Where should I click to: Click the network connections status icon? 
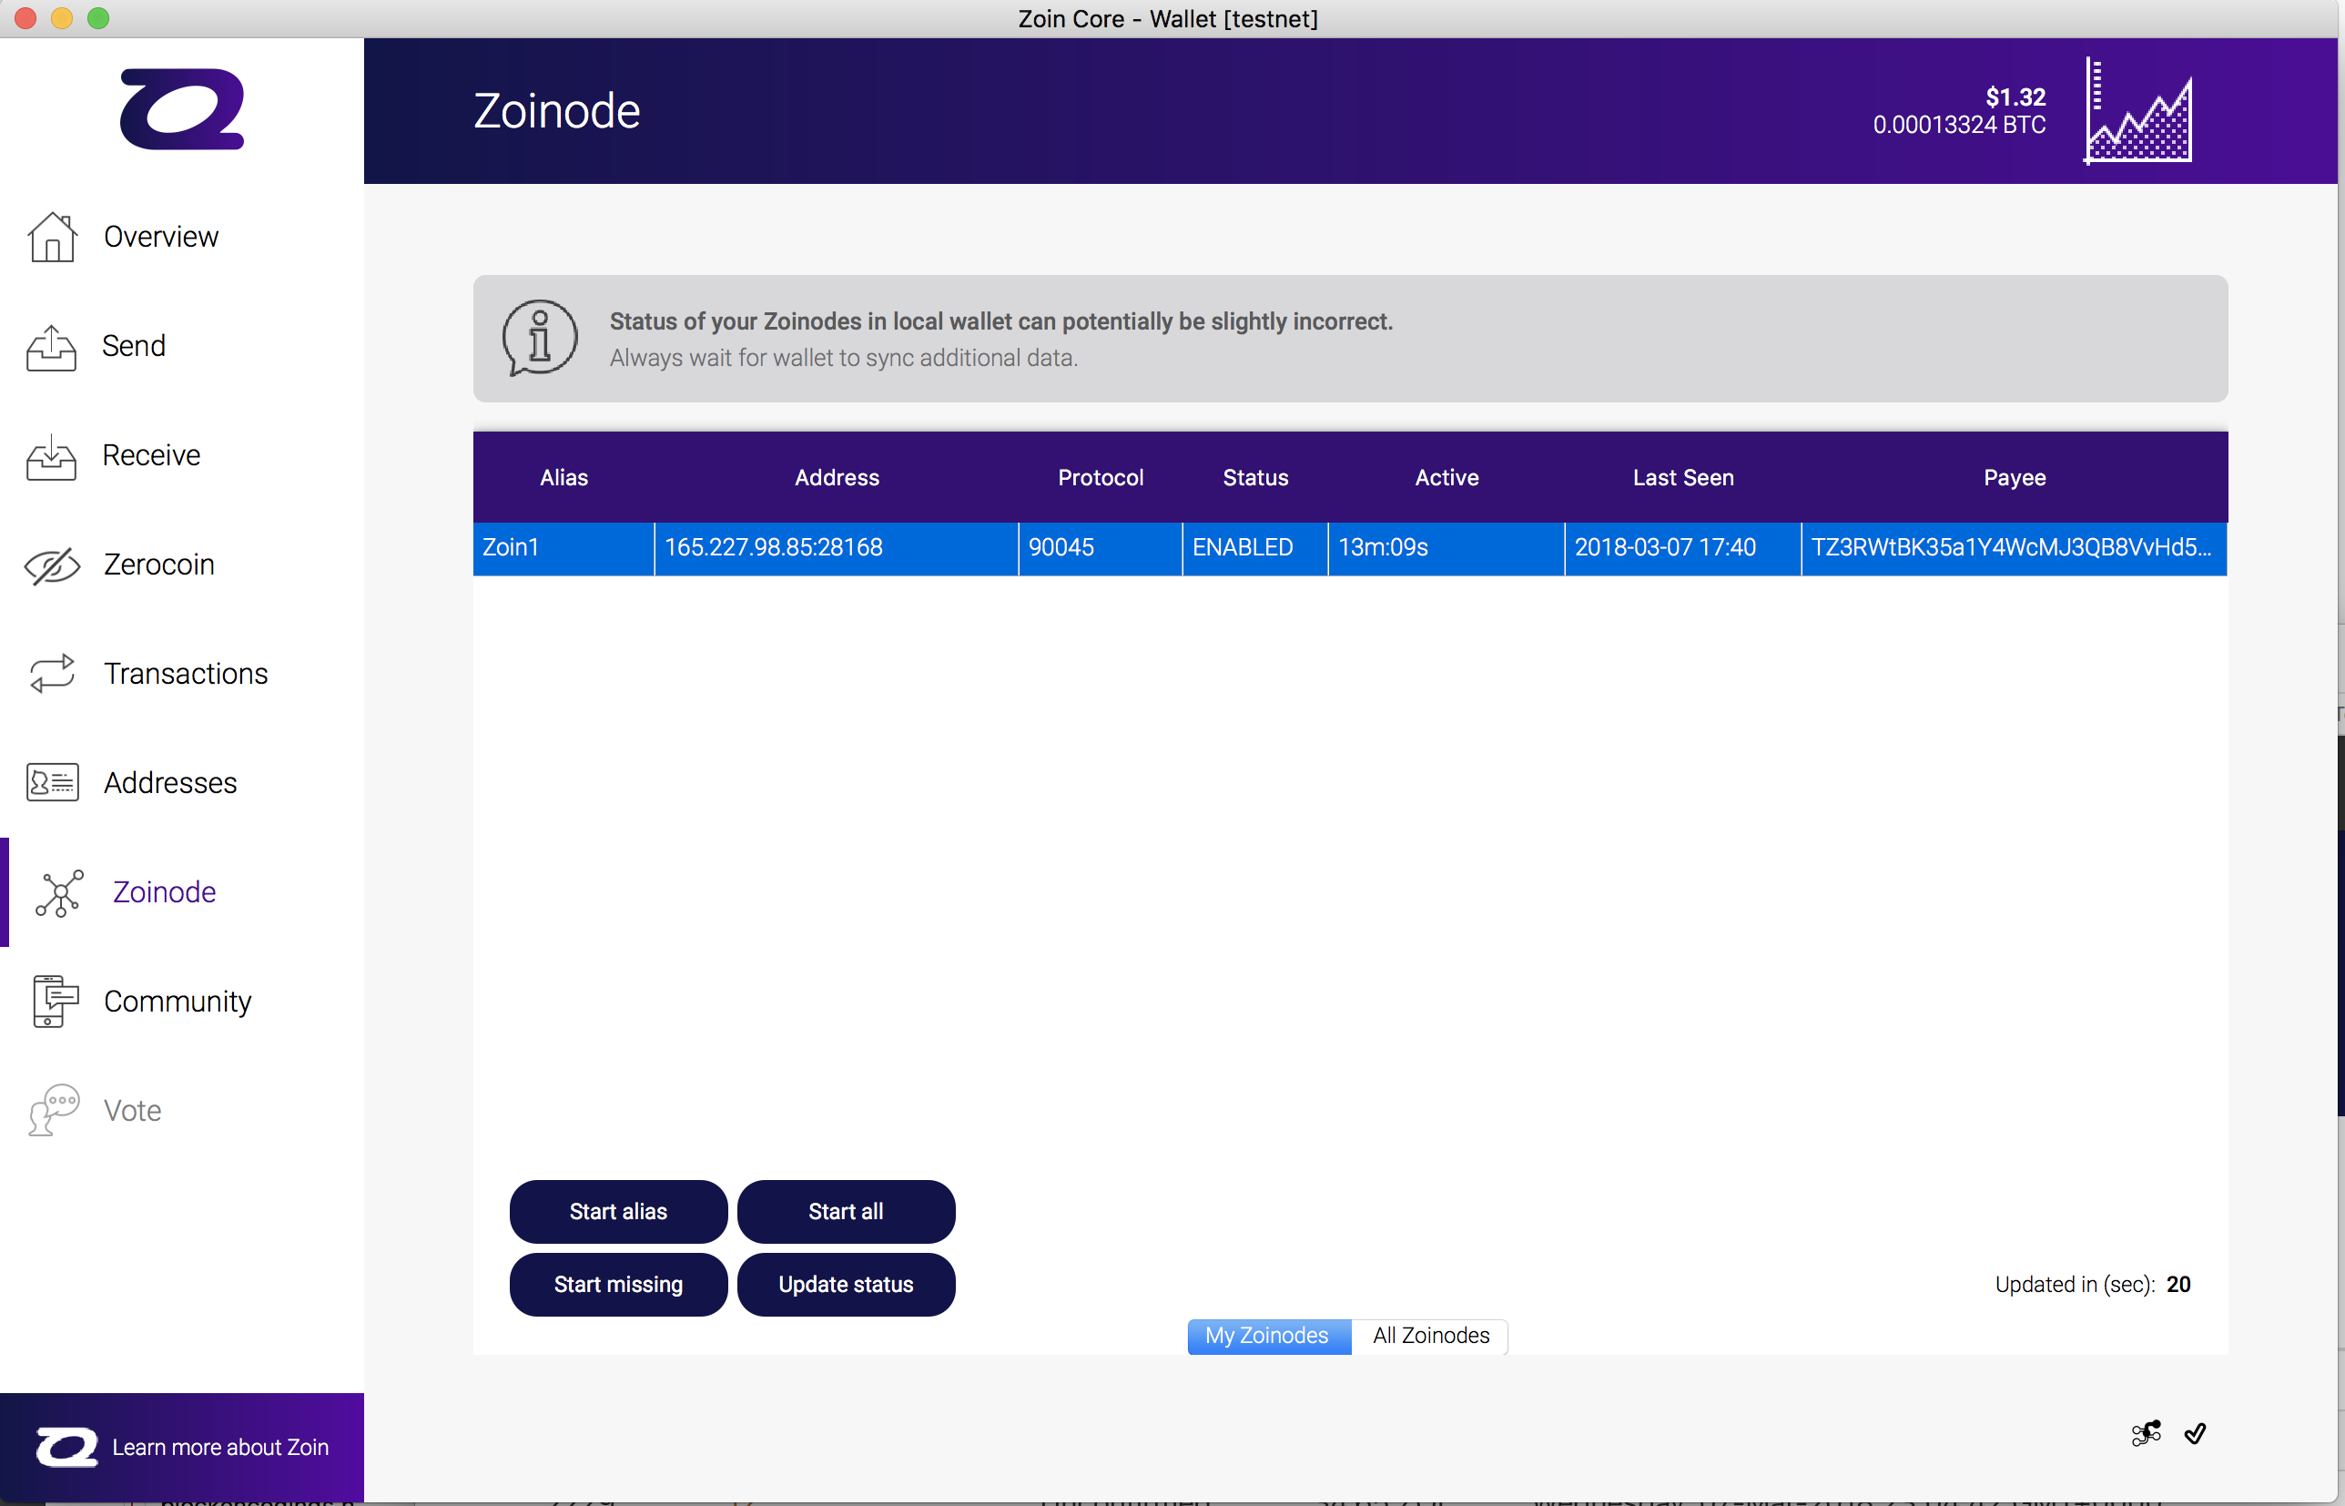tap(2146, 1434)
